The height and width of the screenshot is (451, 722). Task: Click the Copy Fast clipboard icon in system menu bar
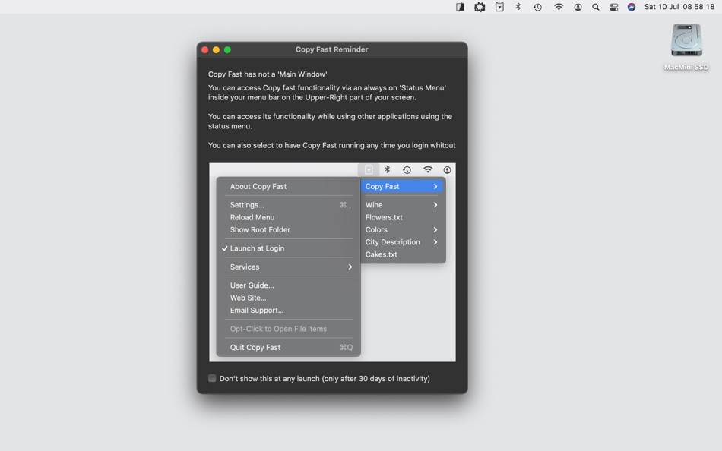[499, 7]
